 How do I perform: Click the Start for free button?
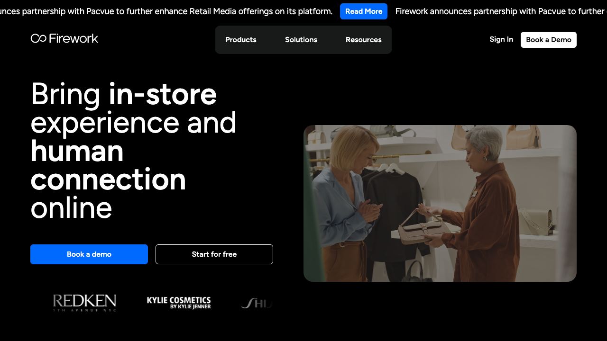[214, 254]
